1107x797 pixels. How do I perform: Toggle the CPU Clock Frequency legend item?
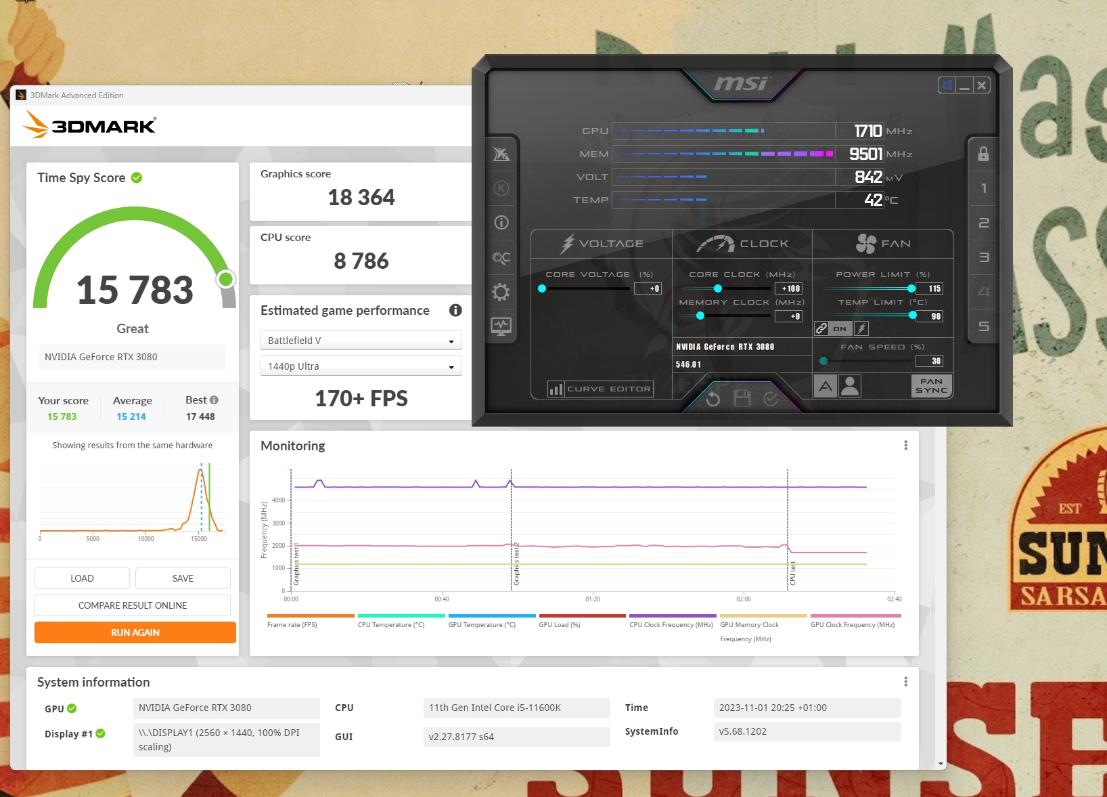point(673,621)
